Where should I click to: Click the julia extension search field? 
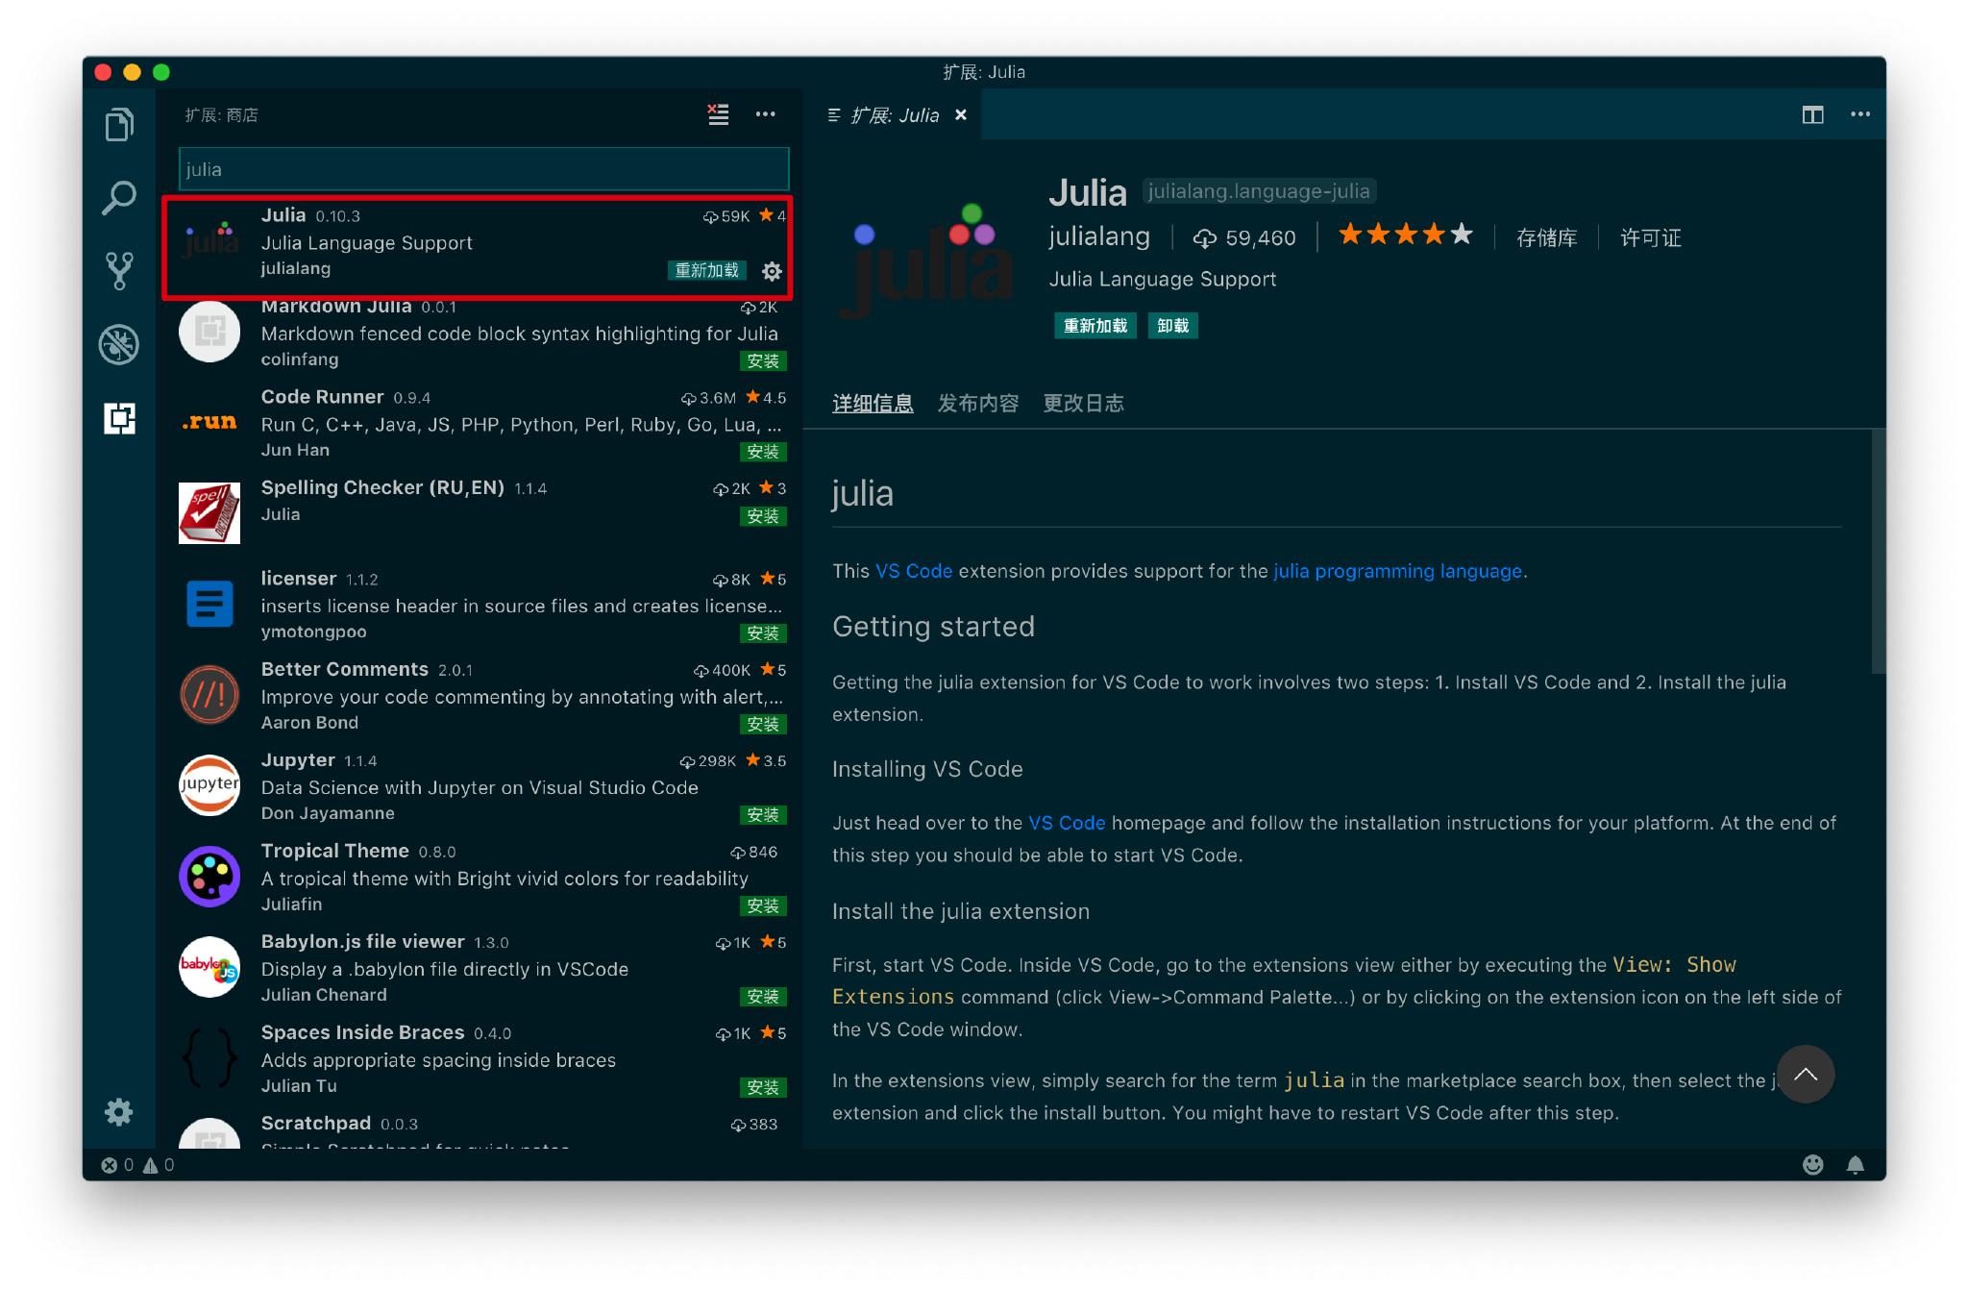pyautogui.click(x=483, y=169)
